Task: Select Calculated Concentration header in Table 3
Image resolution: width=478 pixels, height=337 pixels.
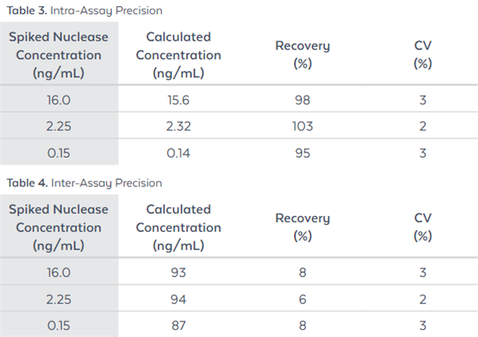Action: 178,56
